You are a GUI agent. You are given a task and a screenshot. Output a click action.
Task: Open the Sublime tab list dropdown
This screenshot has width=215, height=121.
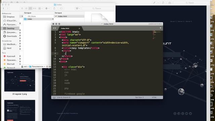(x=160, y=28)
